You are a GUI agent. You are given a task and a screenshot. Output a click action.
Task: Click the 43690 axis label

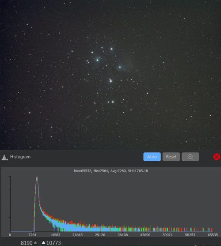[145, 235]
